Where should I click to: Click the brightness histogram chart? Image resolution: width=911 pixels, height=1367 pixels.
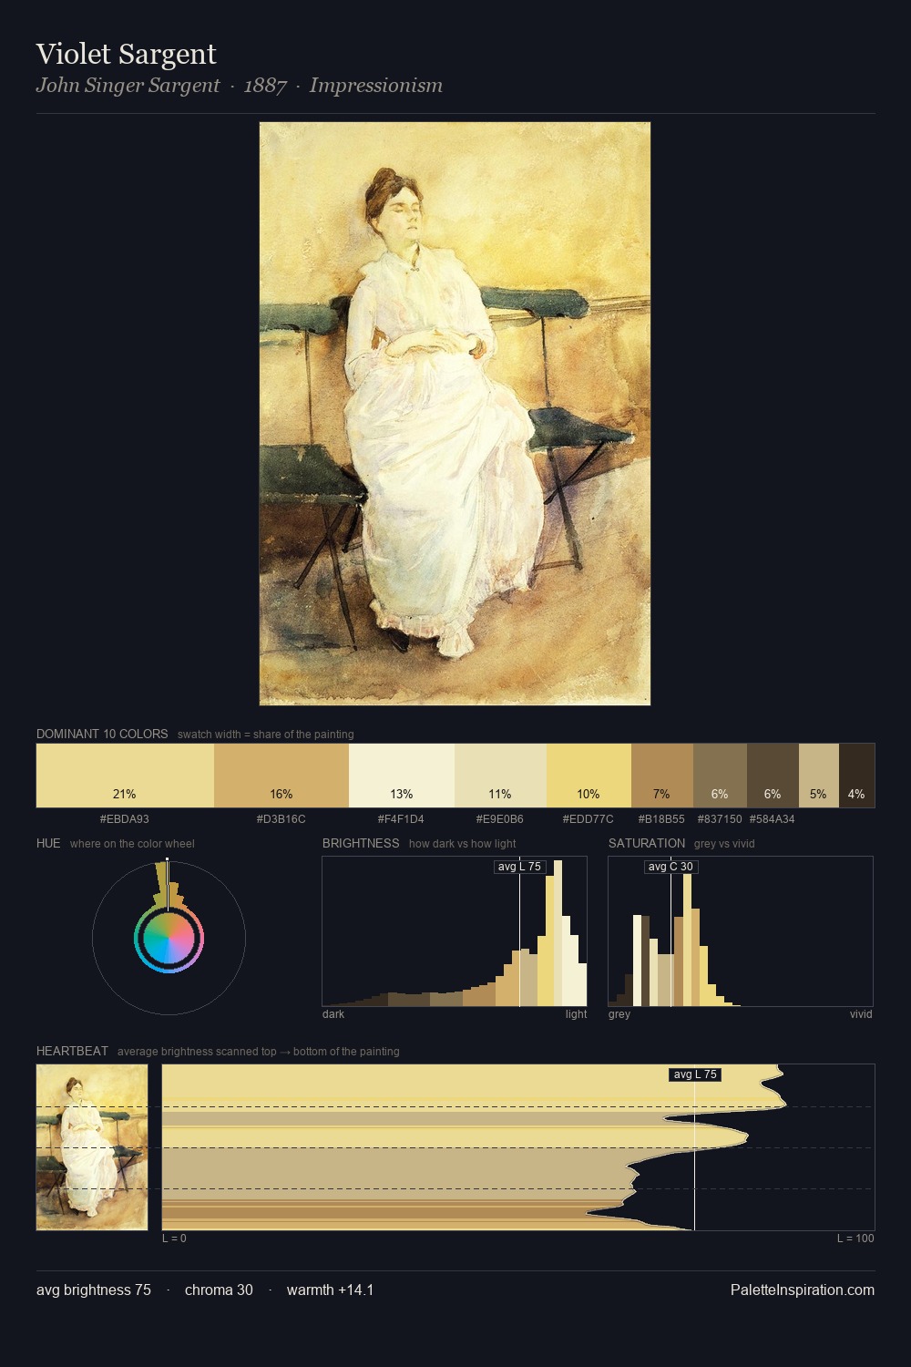coord(455,931)
